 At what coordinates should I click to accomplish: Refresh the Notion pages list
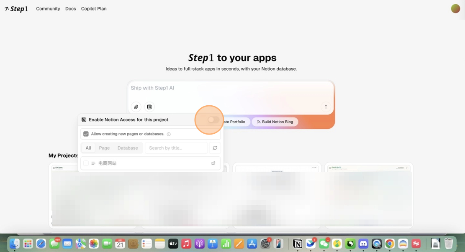pyautogui.click(x=215, y=148)
